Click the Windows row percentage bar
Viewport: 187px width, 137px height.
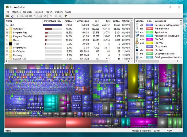(53, 29)
